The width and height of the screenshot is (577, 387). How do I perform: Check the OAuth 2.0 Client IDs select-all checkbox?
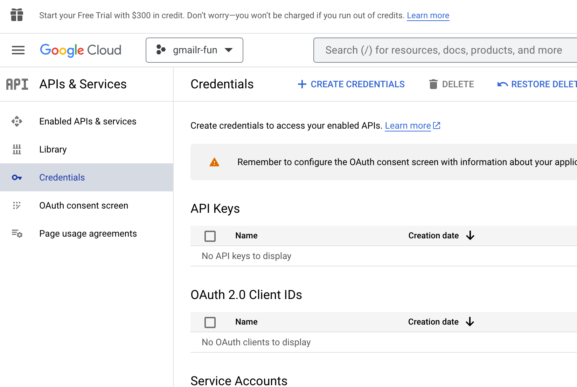pyautogui.click(x=210, y=322)
